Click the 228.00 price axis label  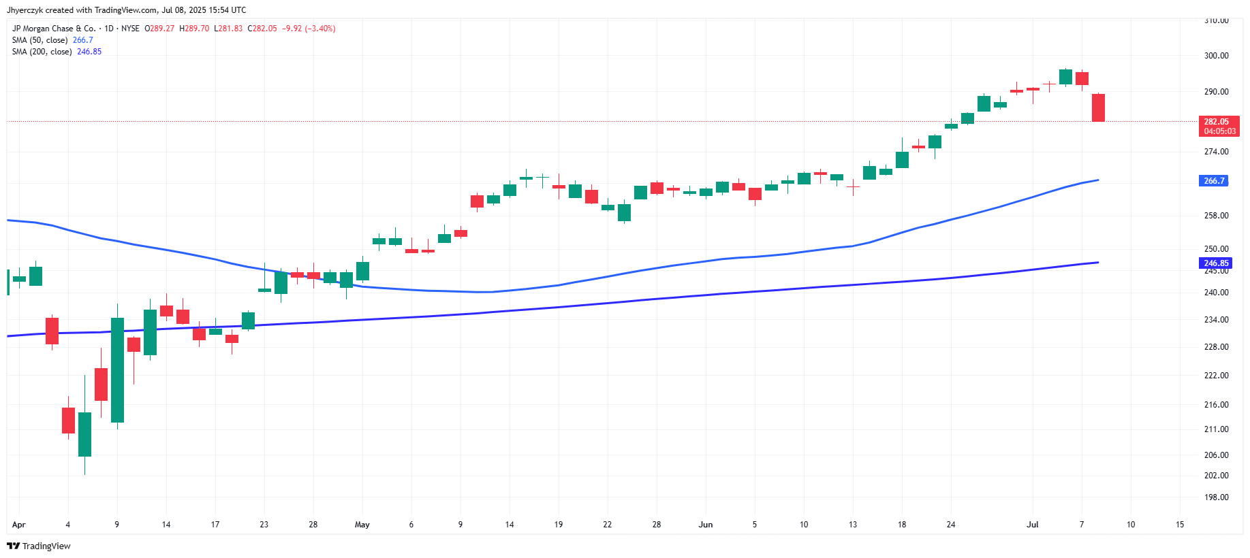pyautogui.click(x=1216, y=347)
